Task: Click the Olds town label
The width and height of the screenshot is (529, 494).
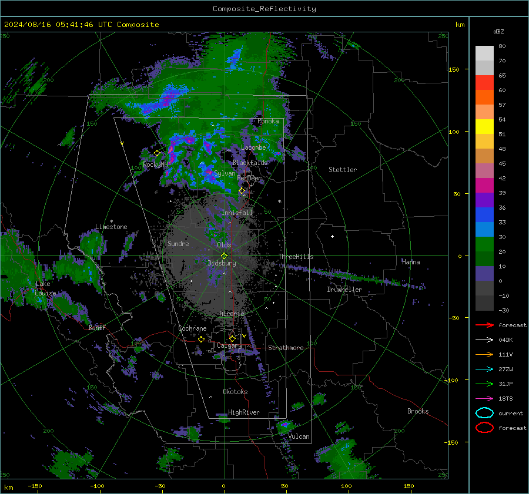Action: point(224,245)
